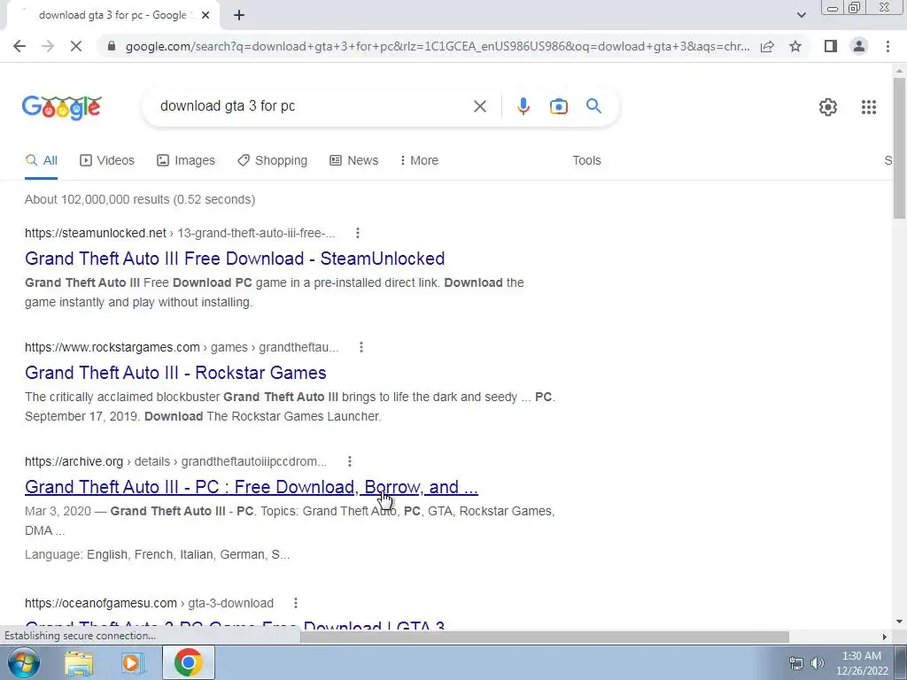Click the horizontal scrollbar right arrow
This screenshot has width=907, height=680.
885,637
